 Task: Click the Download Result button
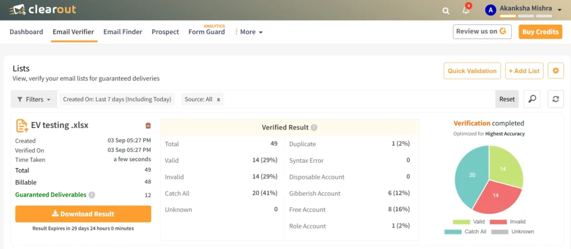[x=83, y=214]
